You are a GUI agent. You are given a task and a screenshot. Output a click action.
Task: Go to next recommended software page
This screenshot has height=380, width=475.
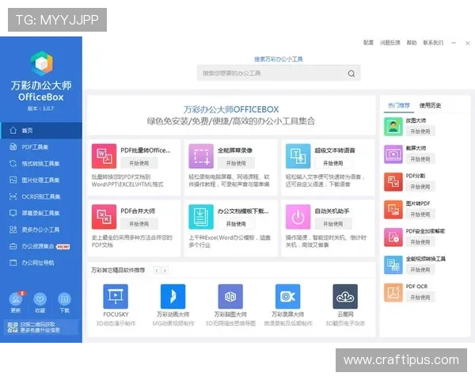click(x=165, y=270)
